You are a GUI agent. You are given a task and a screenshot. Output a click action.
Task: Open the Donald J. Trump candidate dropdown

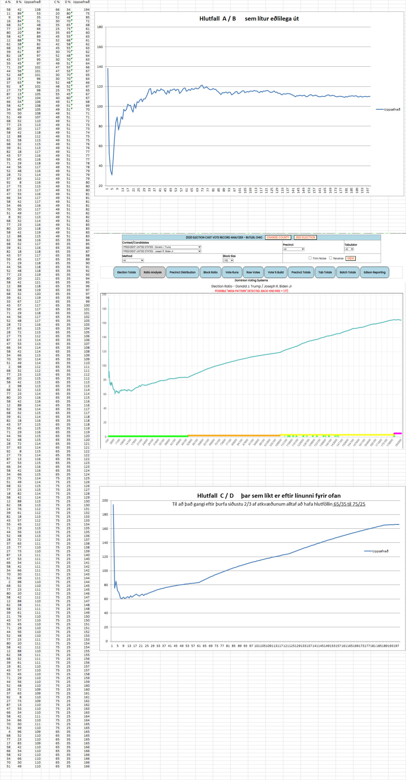[162, 247]
